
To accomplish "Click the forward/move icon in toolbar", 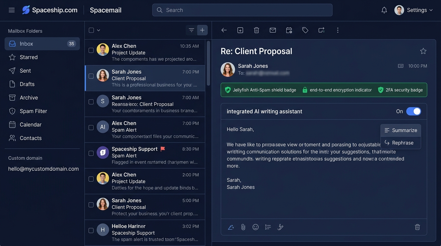I will tap(321, 30).
